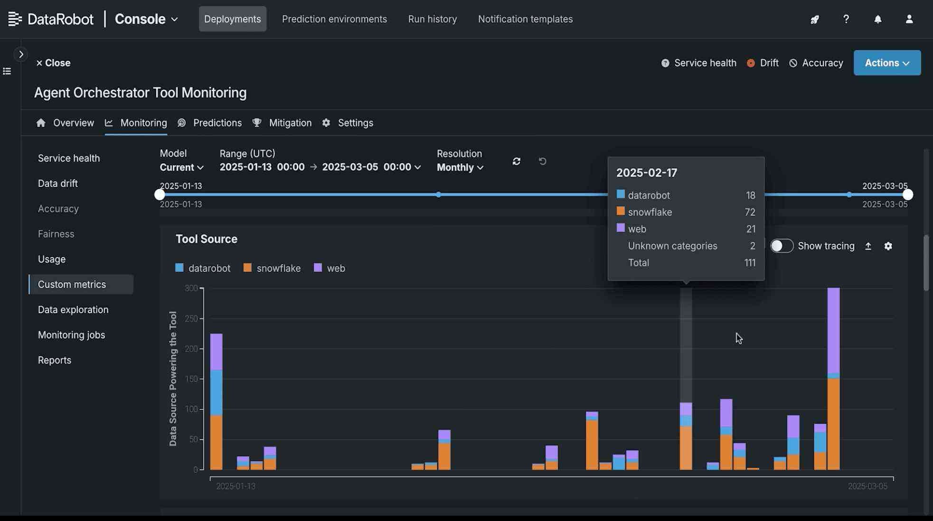Open the Model Current selector
The image size is (933, 521).
[181, 167]
